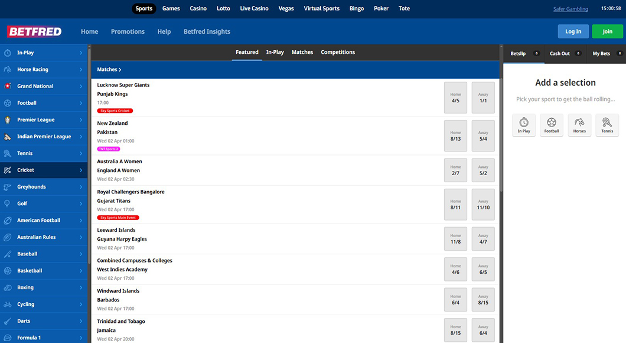626x343 pixels.
Task: Expand Golf sidebar chevron
Action: click(x=81, y=204)
